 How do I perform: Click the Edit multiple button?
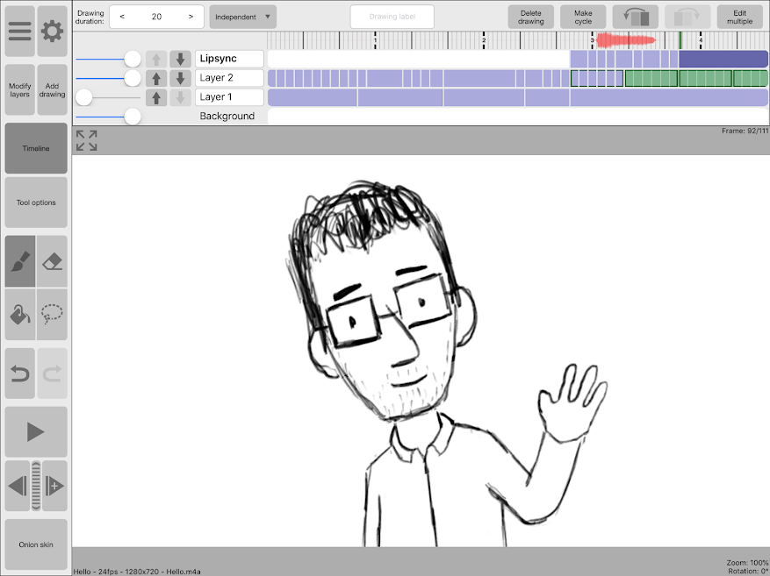point(739,16)
